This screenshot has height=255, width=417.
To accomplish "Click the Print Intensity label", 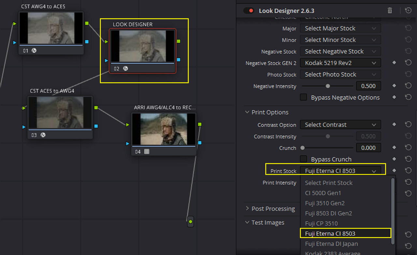I will (x=280, y=183).
